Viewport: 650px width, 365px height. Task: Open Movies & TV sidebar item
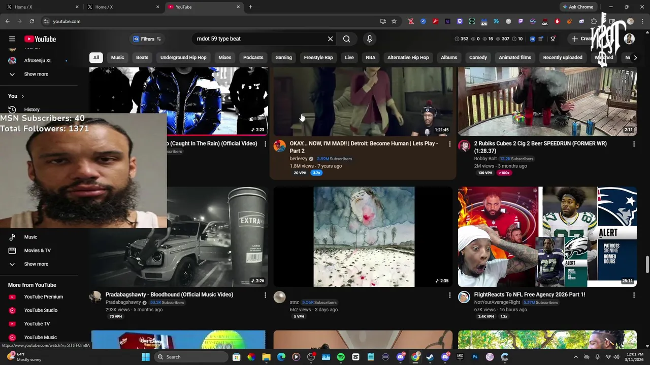37,250
